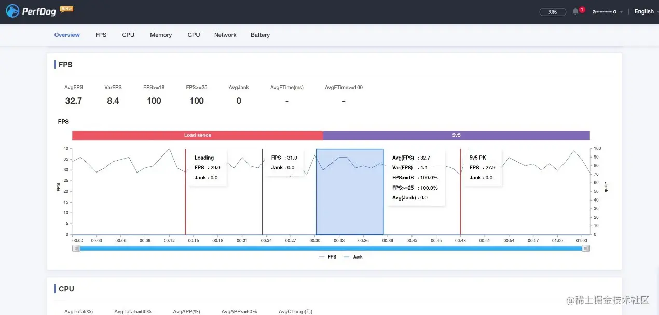Image resolution: width=659 pixels, height=315 pixels.
Task: Open the notification bell
Action: coord(575,11)
